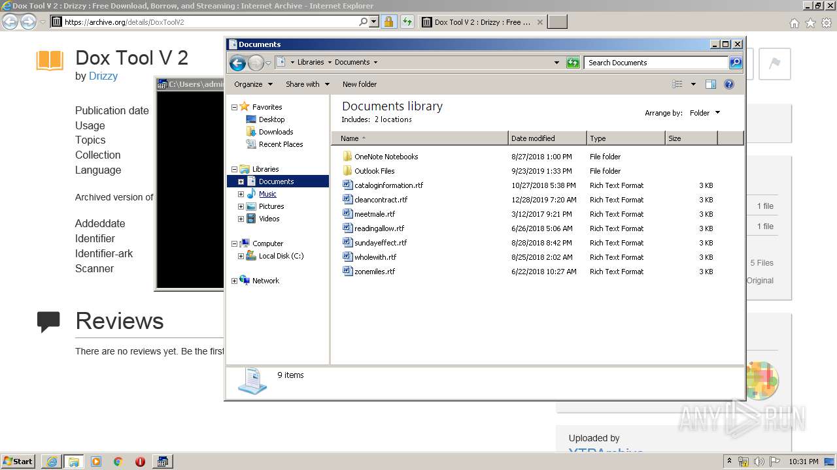Select the wholewith.rtf file icon

[348, 257]
